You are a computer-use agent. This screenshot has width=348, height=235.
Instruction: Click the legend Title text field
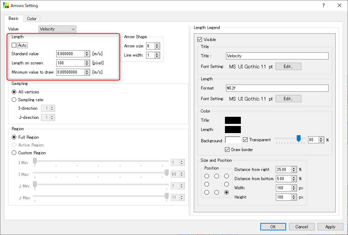277,56
